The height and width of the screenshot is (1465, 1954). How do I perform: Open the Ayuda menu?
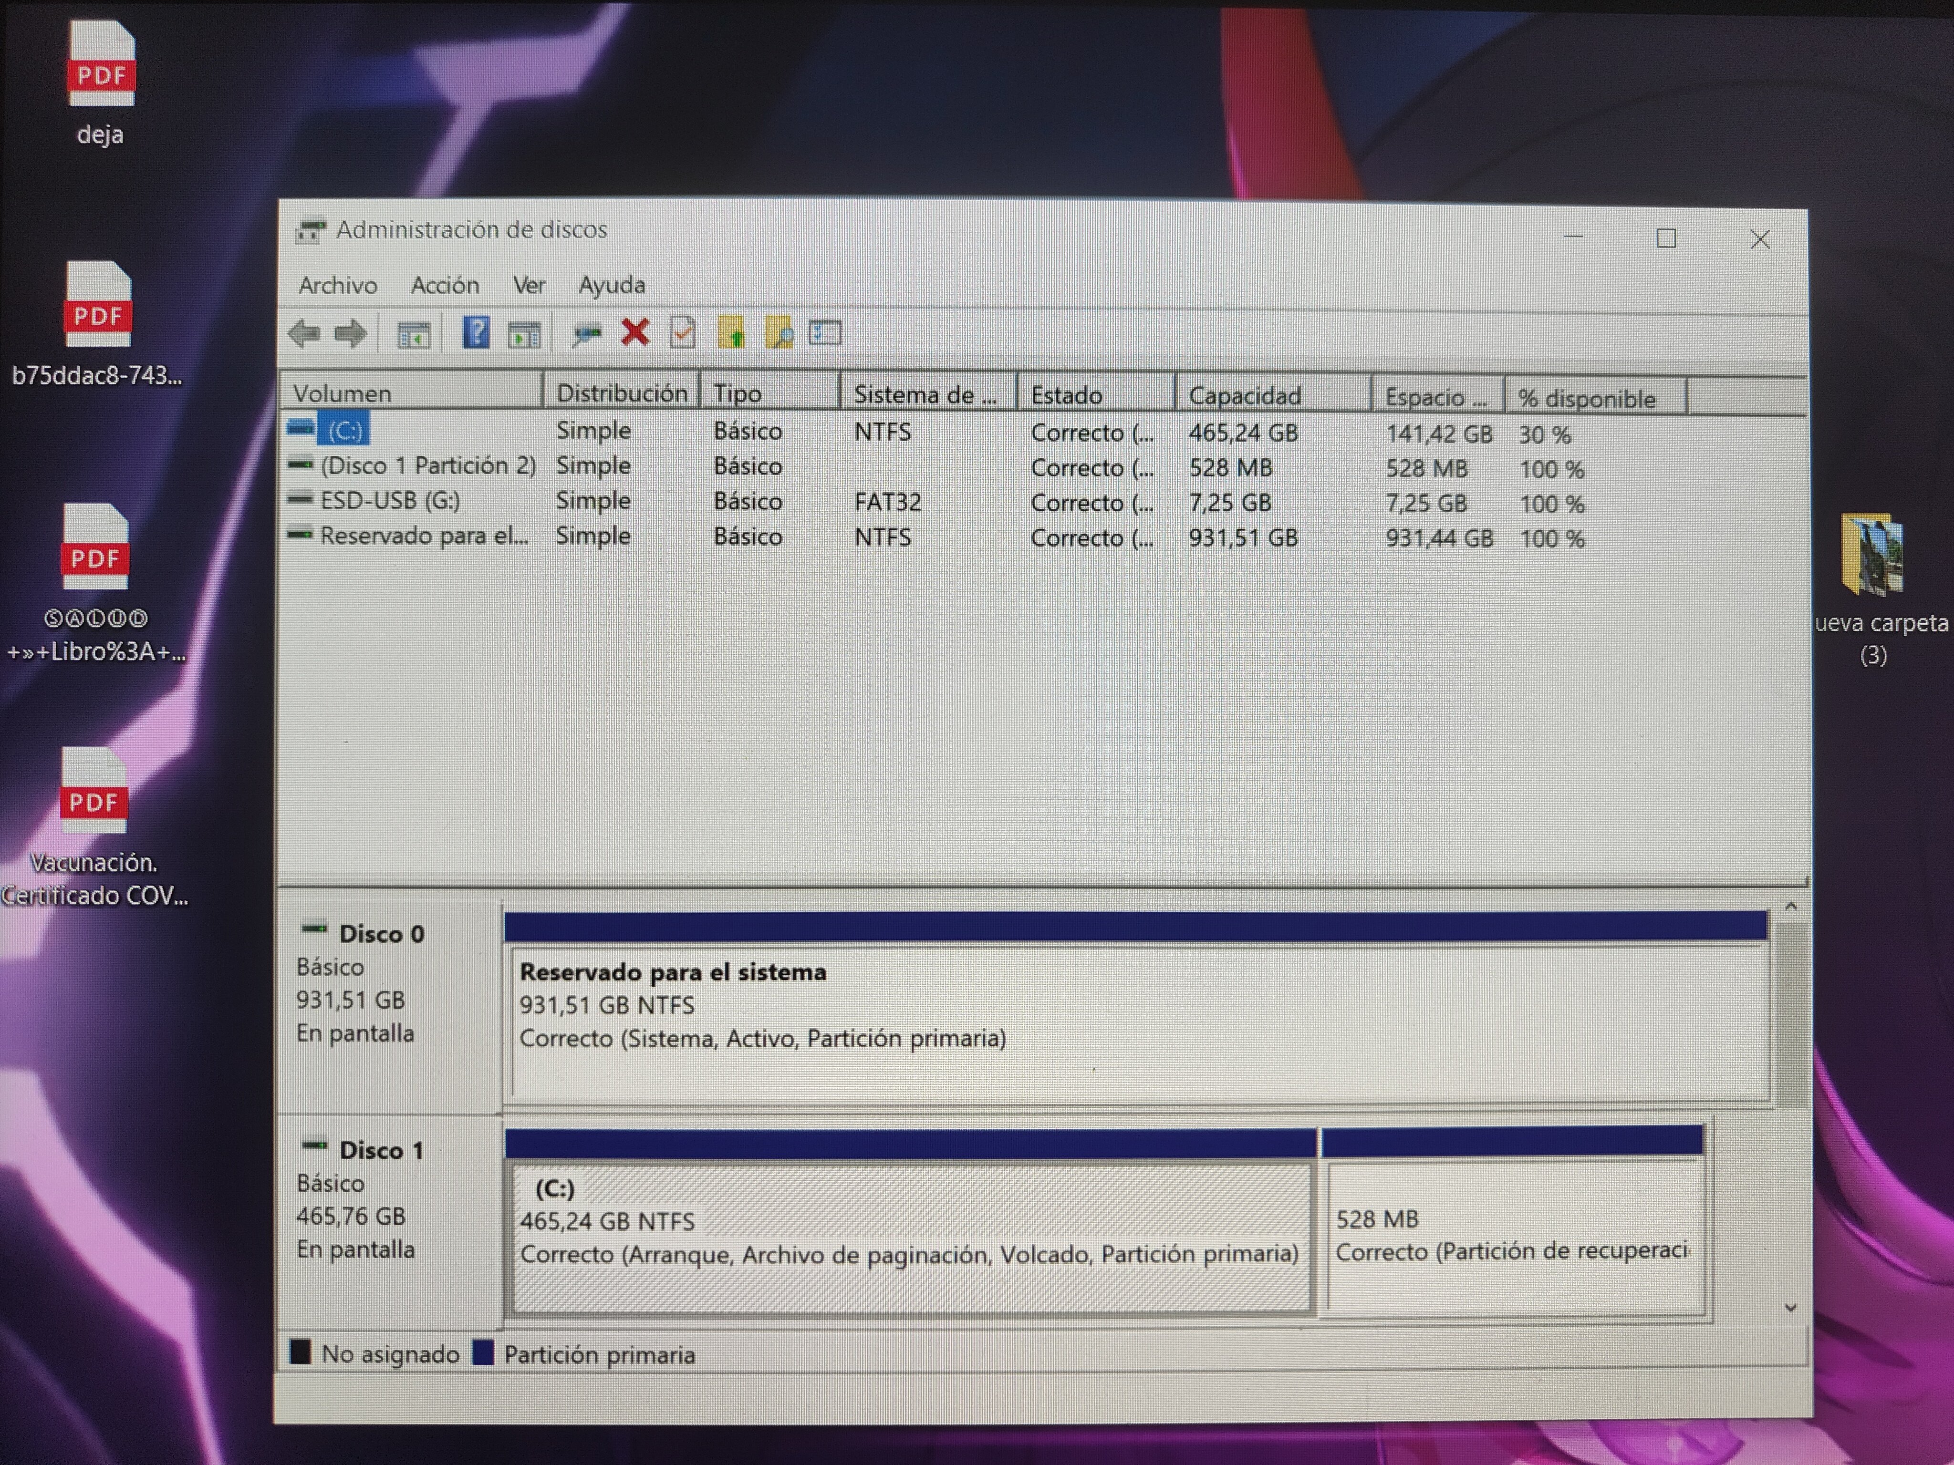coord(612,285)
